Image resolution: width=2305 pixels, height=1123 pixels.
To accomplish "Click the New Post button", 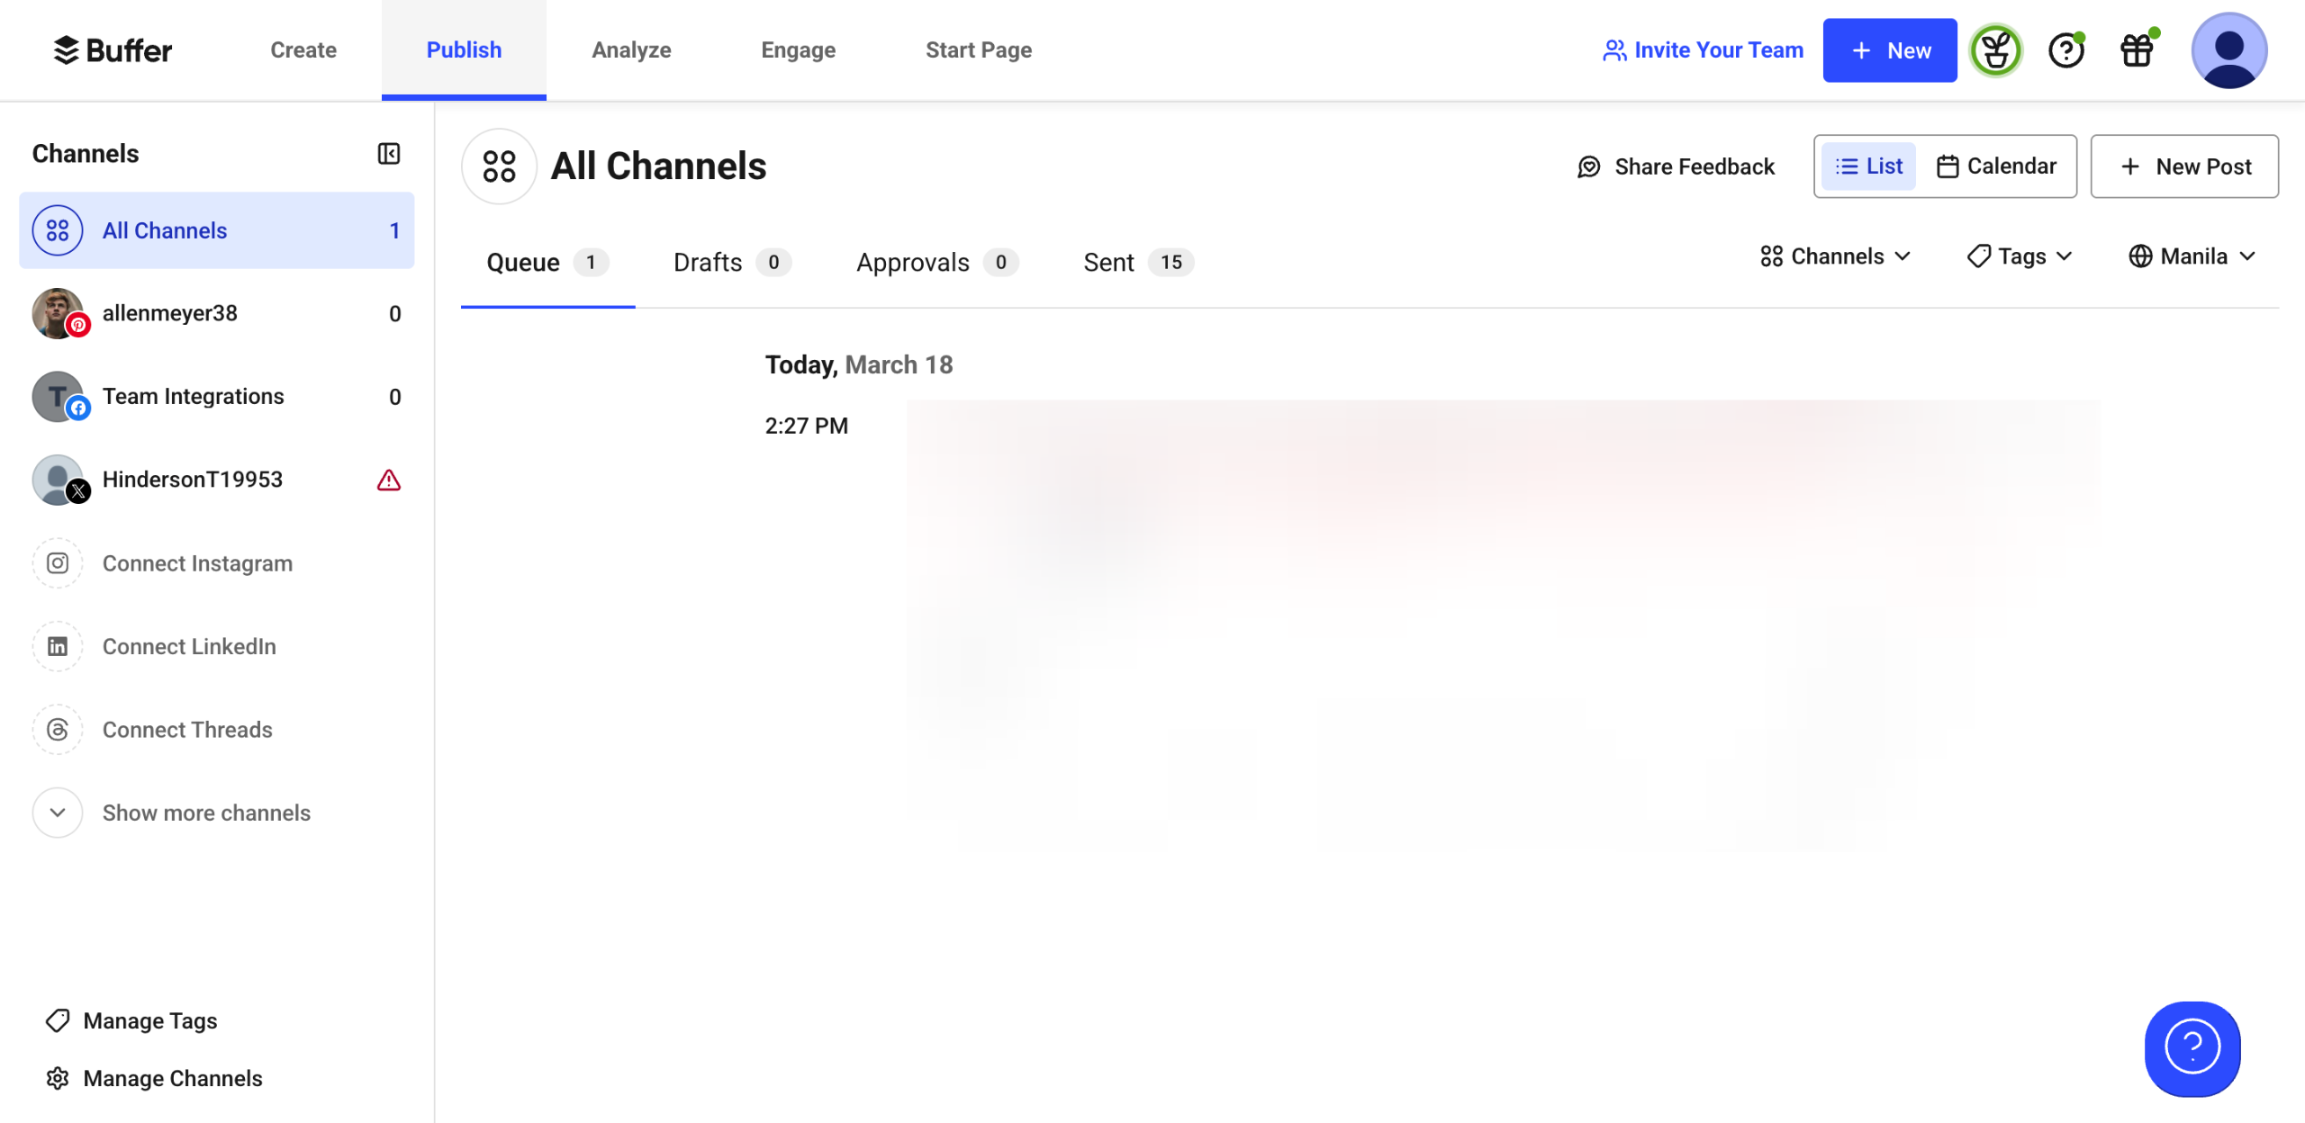I will point(2184,166).
